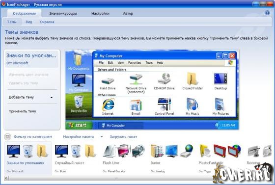Open the help icon at top right

pyautogui.click(x=267, y=13)
